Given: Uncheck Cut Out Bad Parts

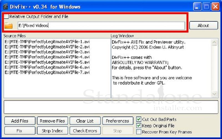Looking at the screenshot, I should 138,119.
